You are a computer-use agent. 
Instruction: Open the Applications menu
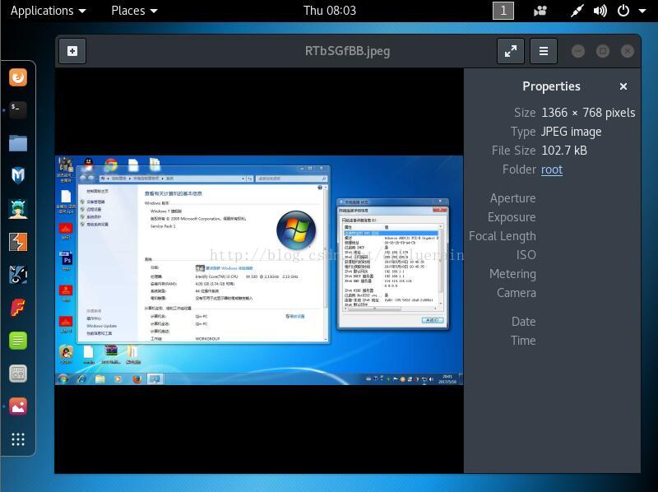[x=49, y=11]
